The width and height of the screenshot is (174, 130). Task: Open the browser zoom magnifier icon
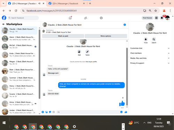click(150, 11)
